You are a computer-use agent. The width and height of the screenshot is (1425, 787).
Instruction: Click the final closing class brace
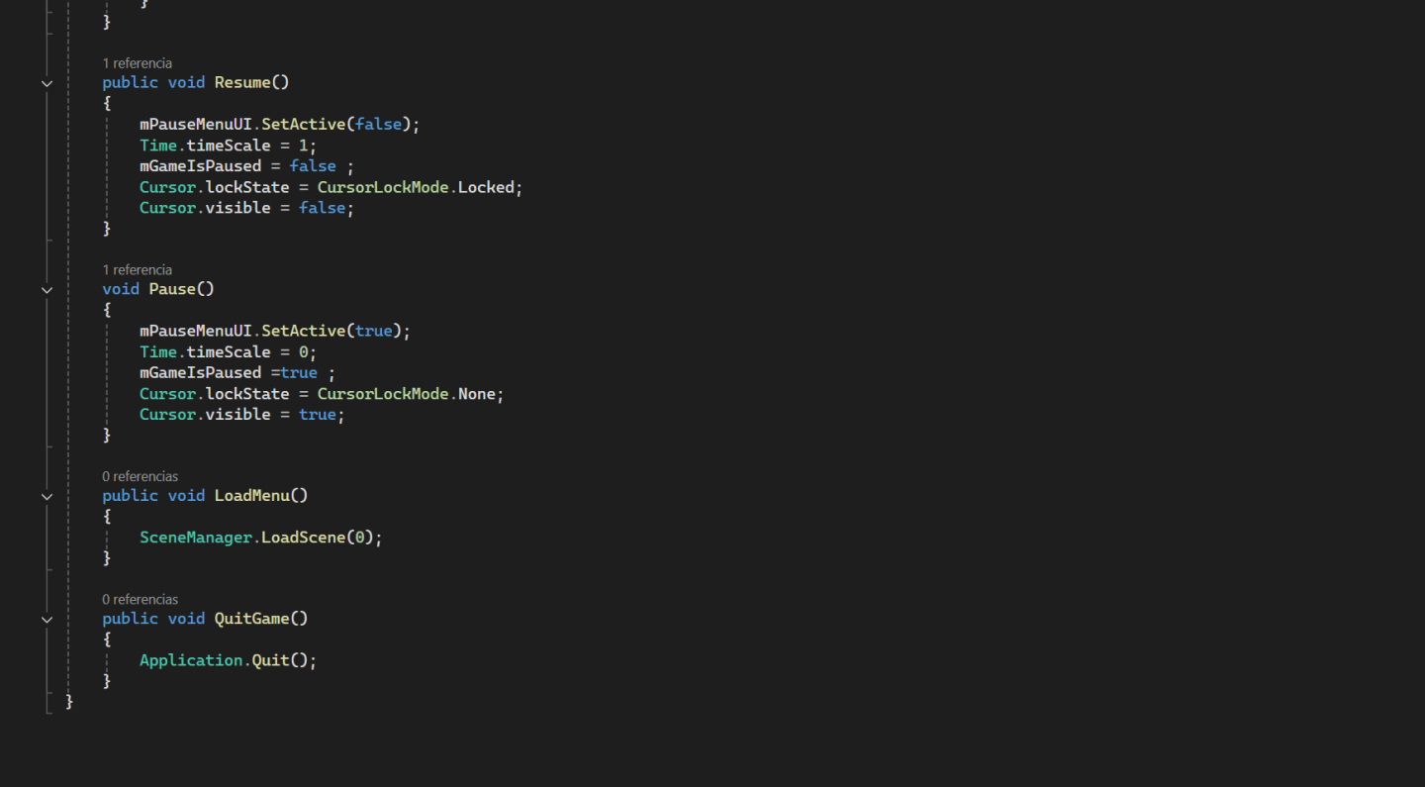(x=69, y=701)
